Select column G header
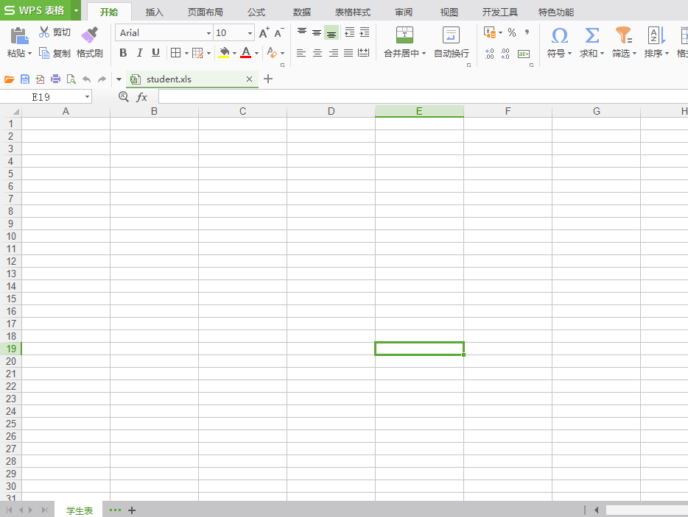The image size is (688, 517). click(x=597, y=111)
